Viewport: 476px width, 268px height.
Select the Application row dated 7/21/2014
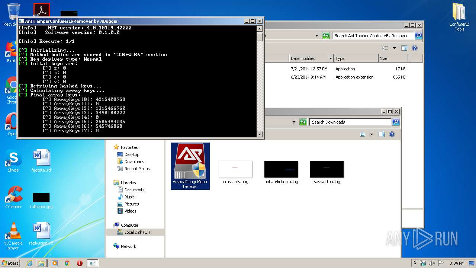pyautogui.click(x=344, y=69)
